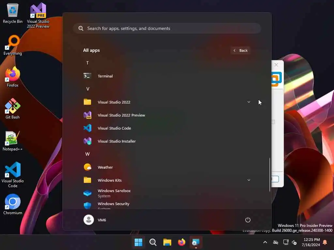
Task: Jump to letter W section header
Action: pyautogui.click(x=87, y=154)
